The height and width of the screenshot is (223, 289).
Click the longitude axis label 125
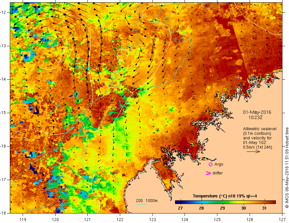point(217,219)
